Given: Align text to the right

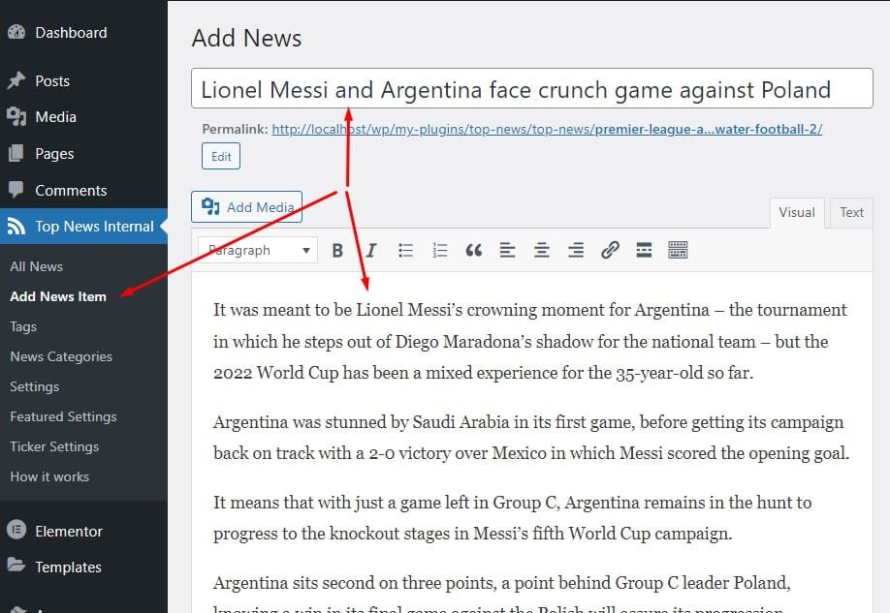Looking at the screenshot, I should (x=576, y=251).
